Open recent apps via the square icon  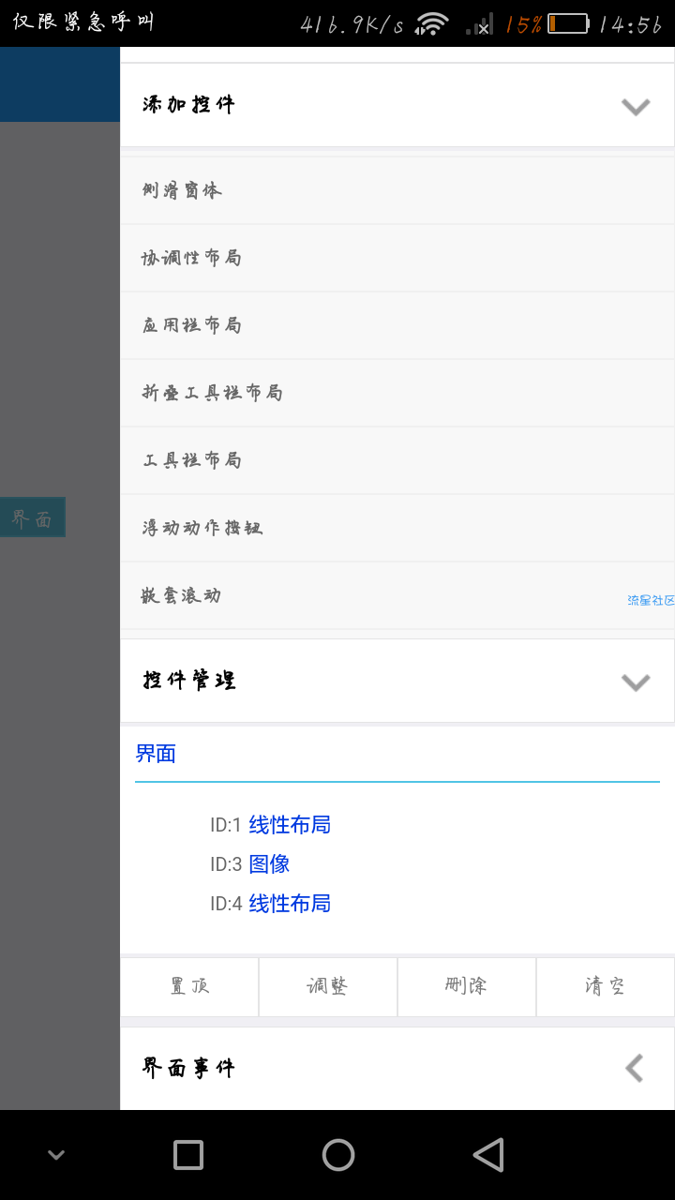click(x=188, y=1155)
